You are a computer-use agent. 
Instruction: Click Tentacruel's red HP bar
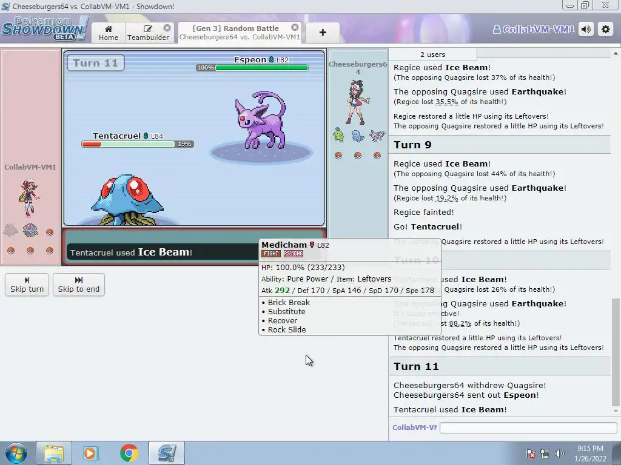click(129, 144)
